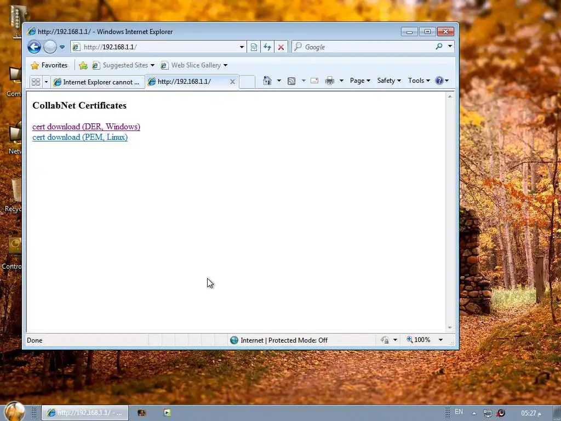Expand the zoom level dropdown arrow

[441, 340]
